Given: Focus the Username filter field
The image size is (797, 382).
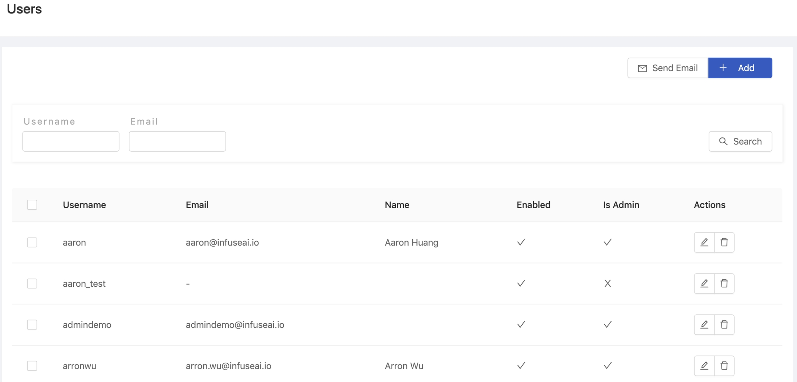Looking at the screenshot, I should 71,141.
